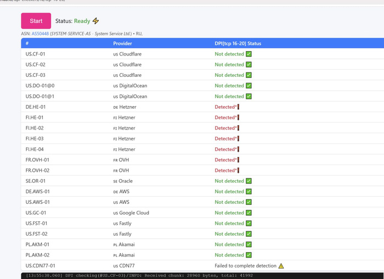Click the green checkmark for US.FST-01
The image size is (384, 279).
tap(249, 224)
